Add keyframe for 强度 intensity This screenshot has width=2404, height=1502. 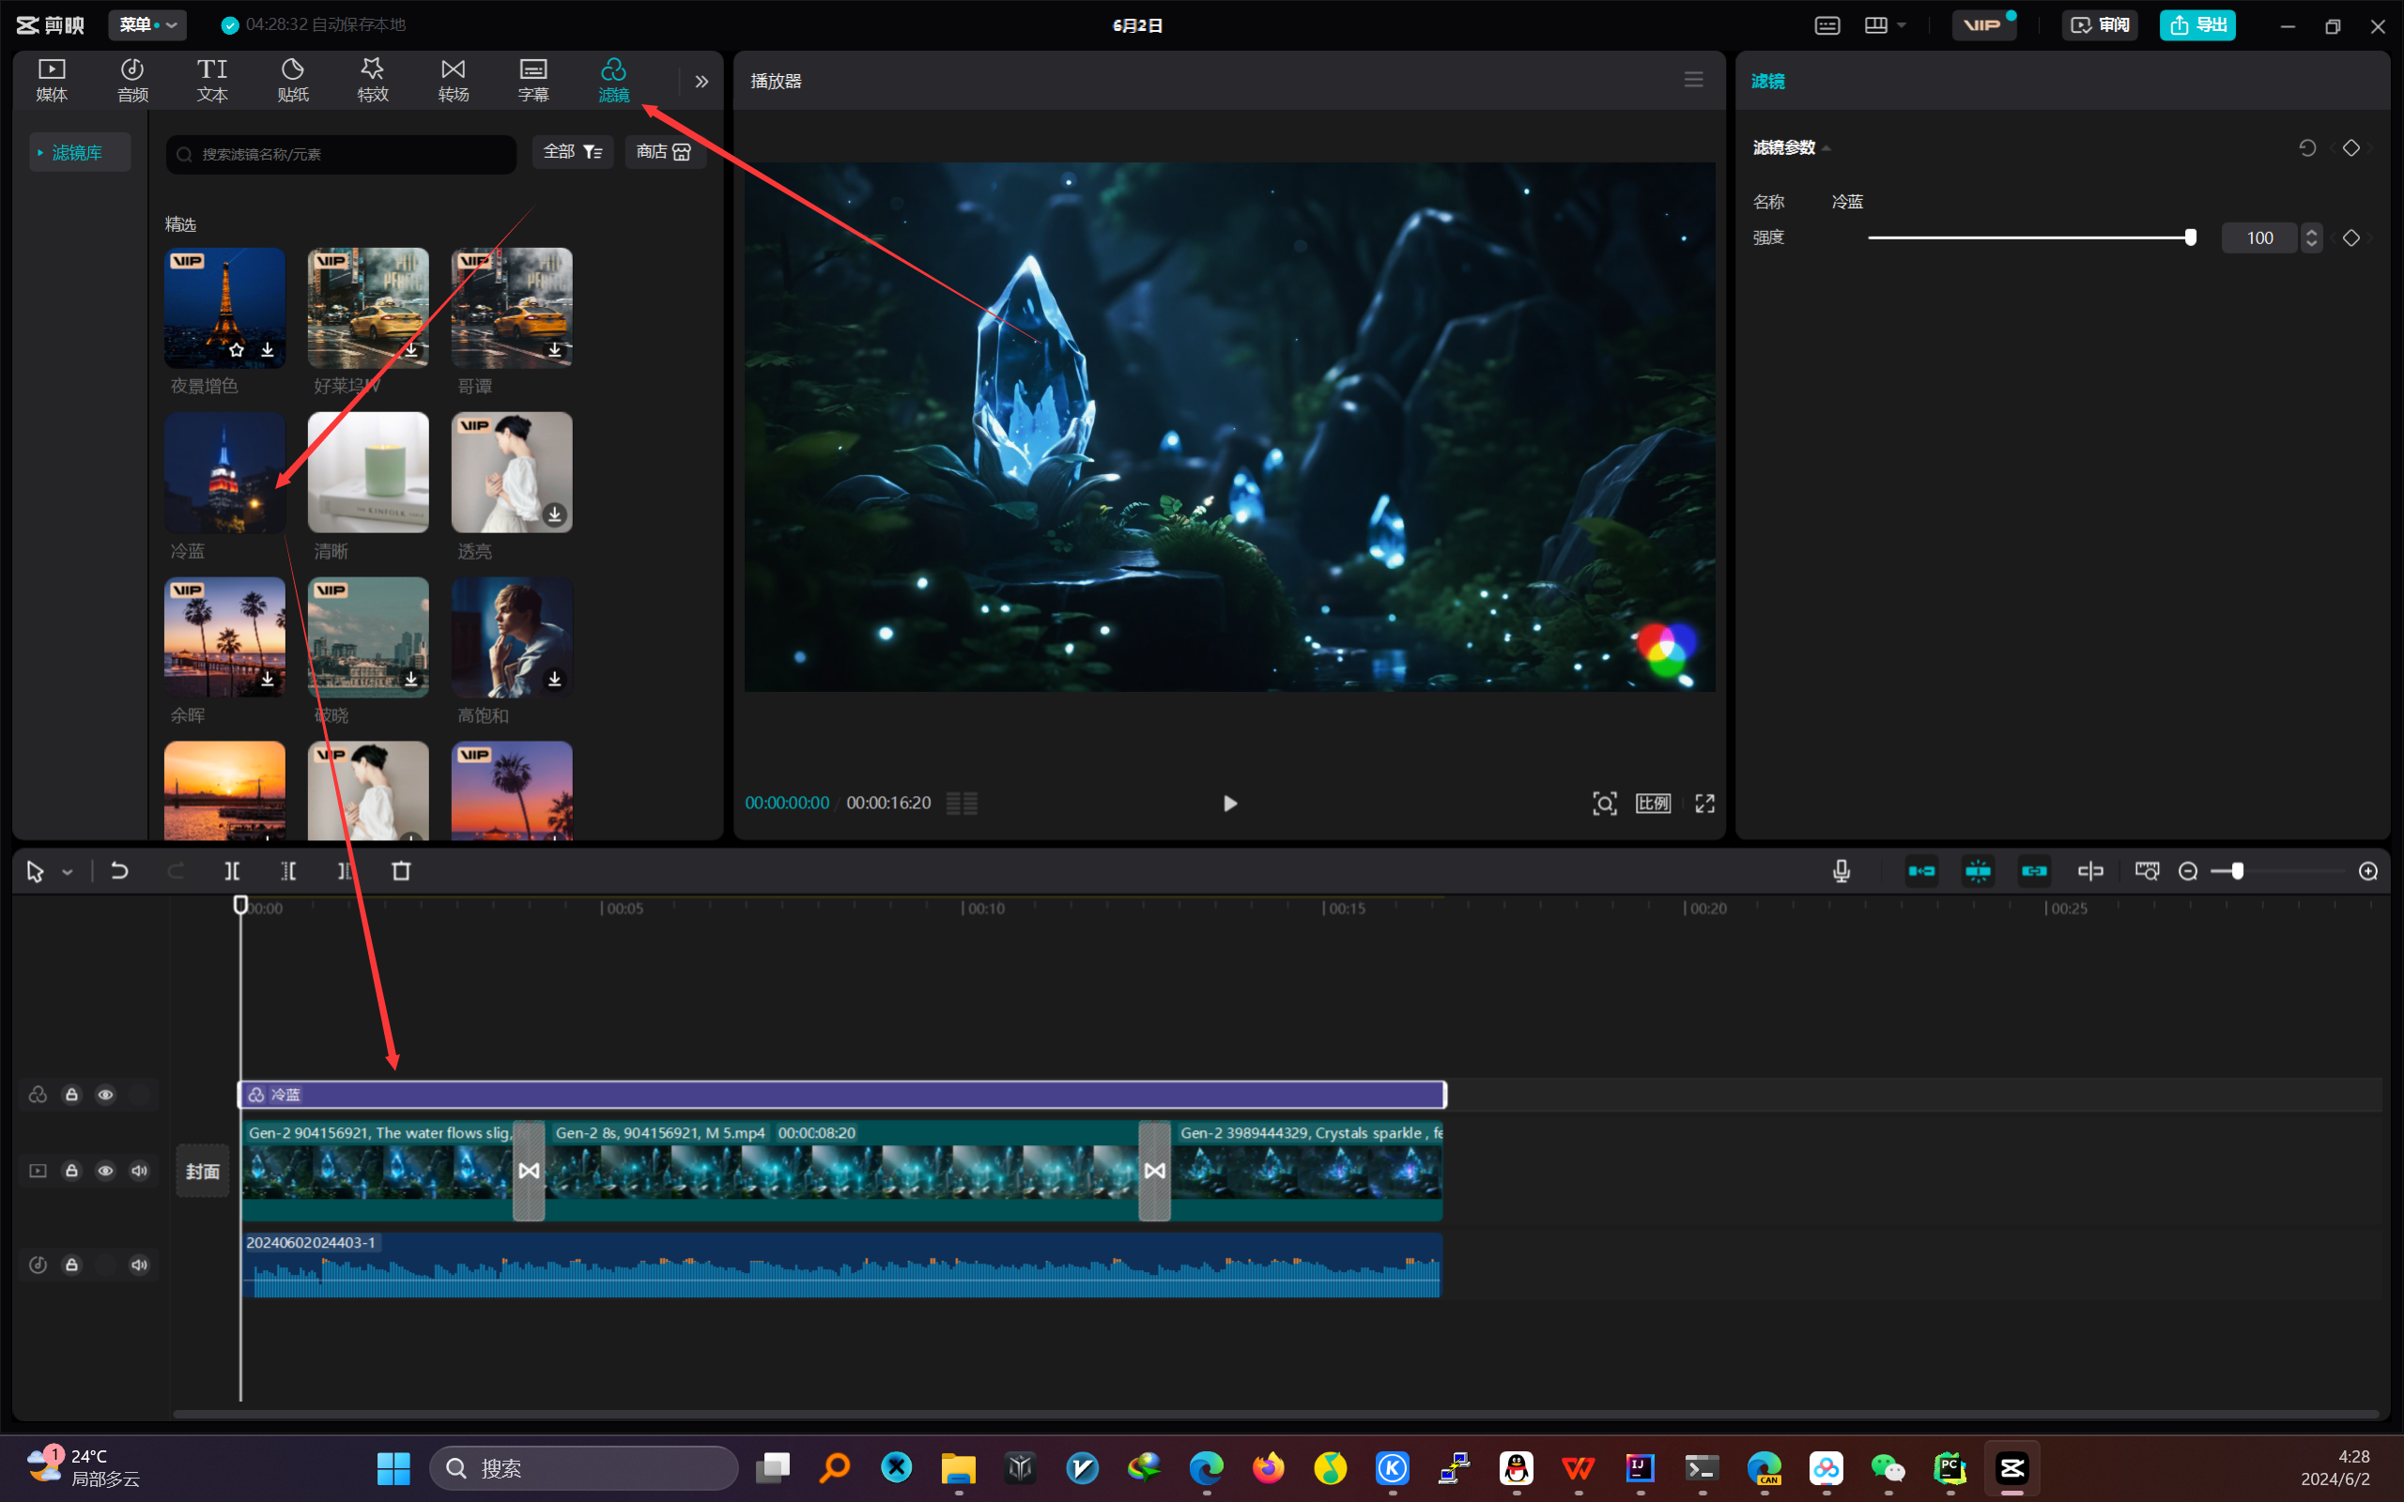click(2351, 238)
